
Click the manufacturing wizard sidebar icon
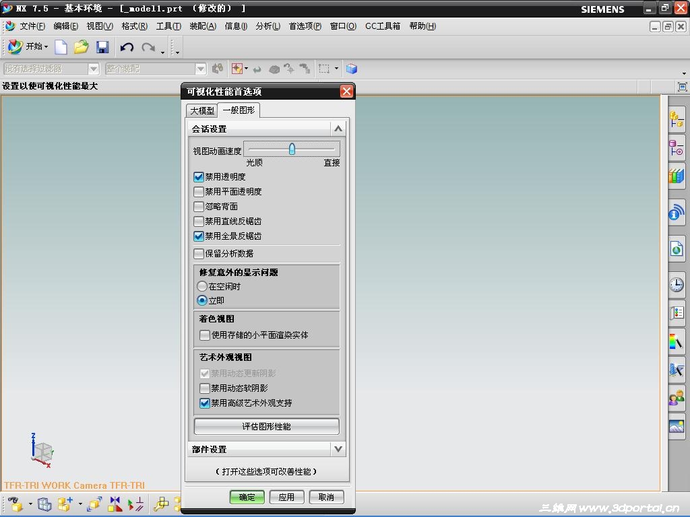click(x=677, y=370)
